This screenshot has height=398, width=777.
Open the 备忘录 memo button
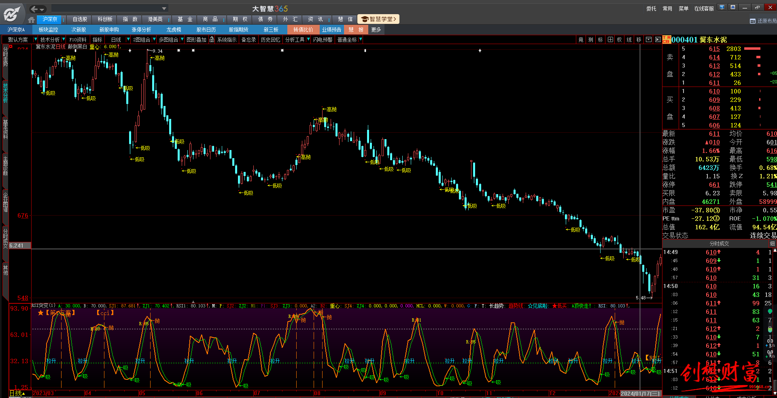coord(248,40)
